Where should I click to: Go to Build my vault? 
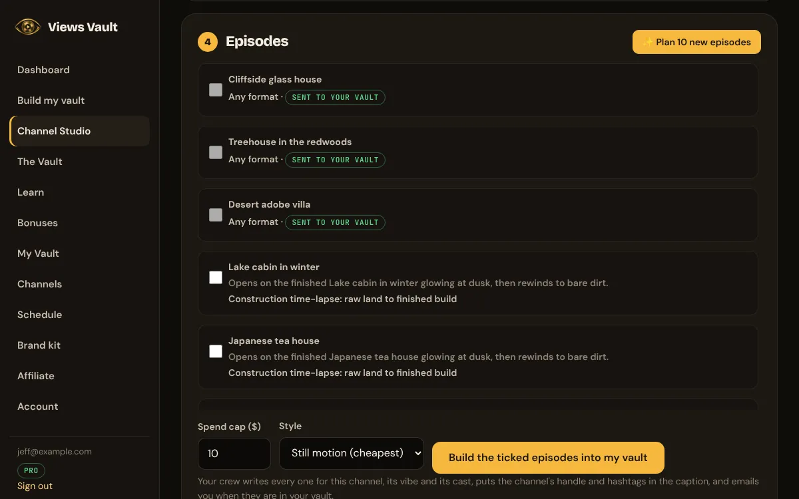(79, 100)
